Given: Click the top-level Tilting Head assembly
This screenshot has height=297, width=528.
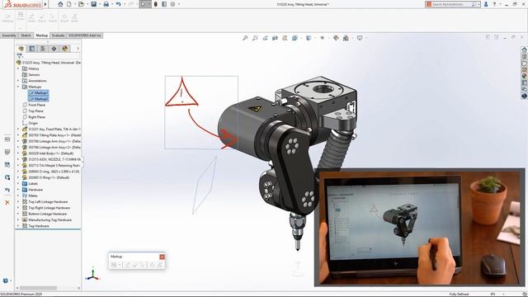Looking at the screenshot, I should pos(49,63).
